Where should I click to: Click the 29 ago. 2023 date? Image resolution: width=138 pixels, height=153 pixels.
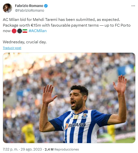point(31,149)
